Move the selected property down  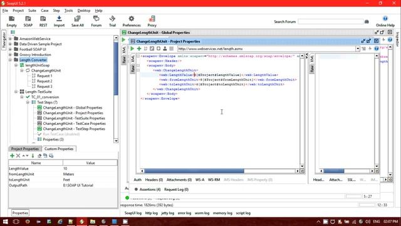coord(27,156)
